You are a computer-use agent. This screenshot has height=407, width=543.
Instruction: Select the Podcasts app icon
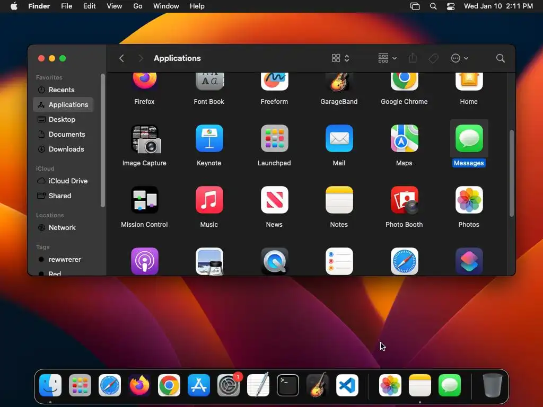(145, 261)
